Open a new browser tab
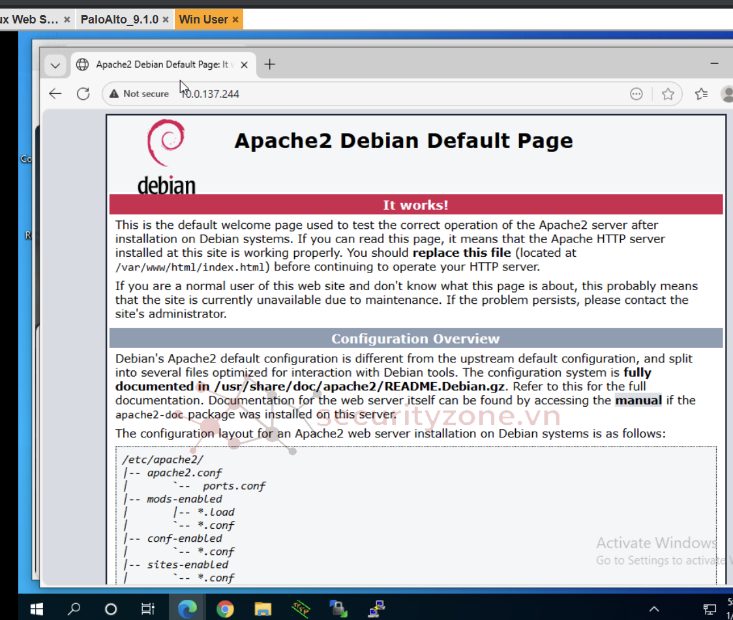Viewport: 733px width, 620px height. coord(269,65)
